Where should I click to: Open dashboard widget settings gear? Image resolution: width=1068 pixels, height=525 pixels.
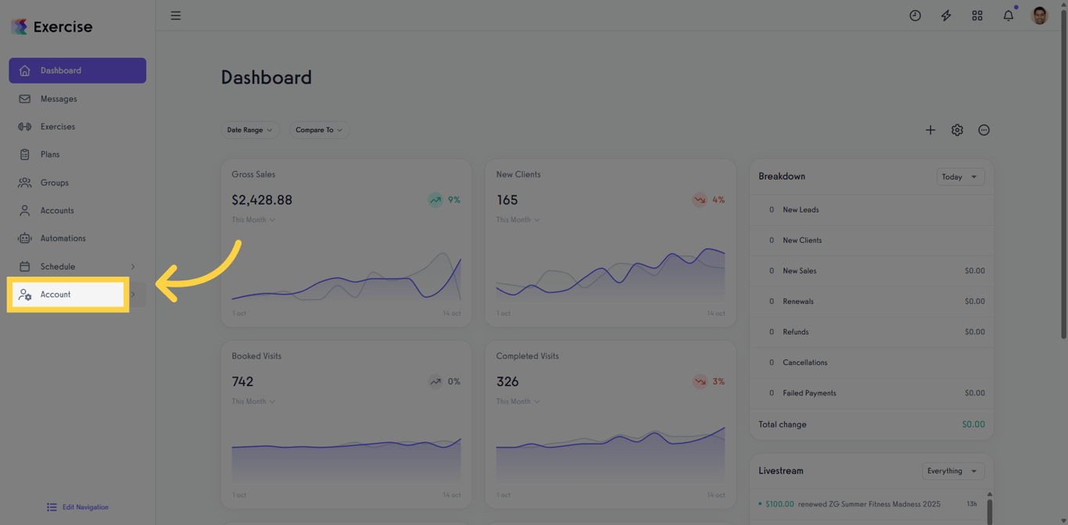(x=957, y=130)
